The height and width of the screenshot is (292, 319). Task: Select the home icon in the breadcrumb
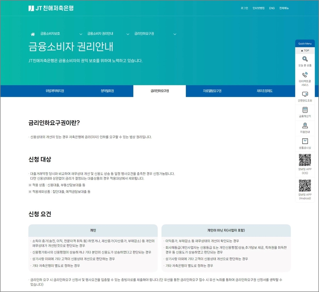coord(33,34)
